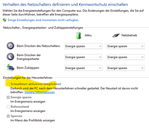Click the power plug Netzbetrieb icon
Image resolution: width=149 pixels, height=129 pixels.
point(116,35)
